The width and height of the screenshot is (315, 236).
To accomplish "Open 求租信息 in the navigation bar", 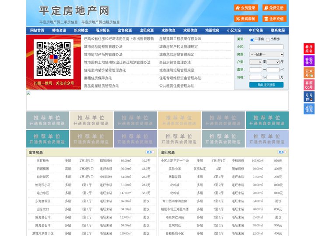I will (x=190, y=31).
